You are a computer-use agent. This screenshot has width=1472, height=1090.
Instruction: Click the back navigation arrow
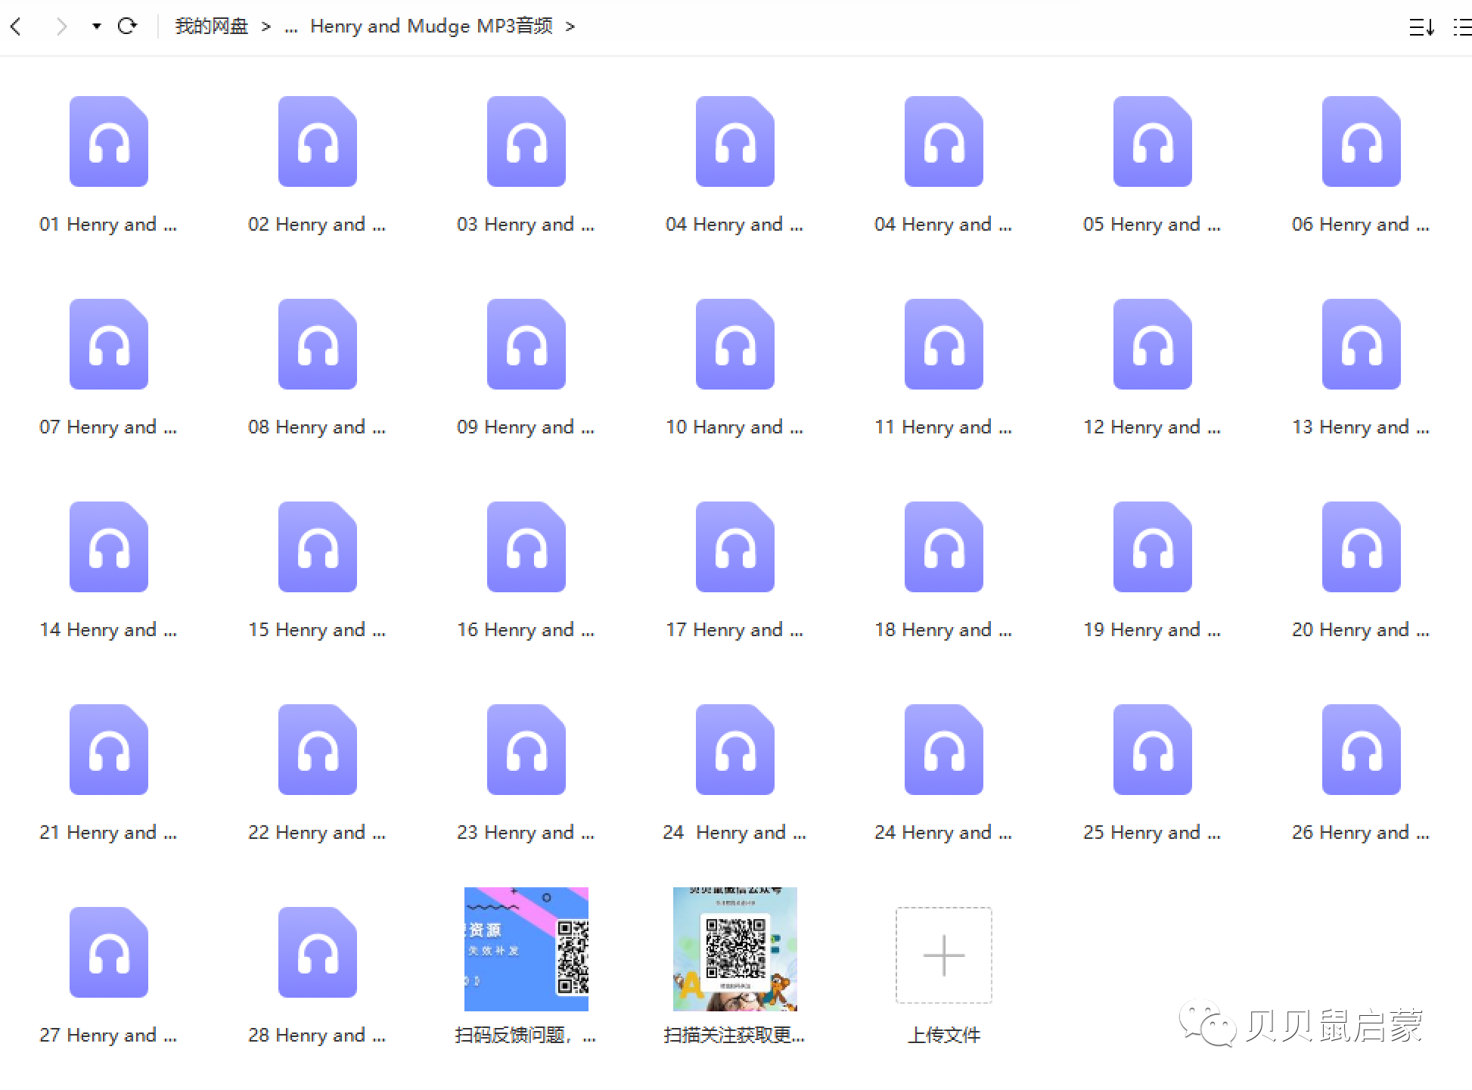(x=17, y=26)
